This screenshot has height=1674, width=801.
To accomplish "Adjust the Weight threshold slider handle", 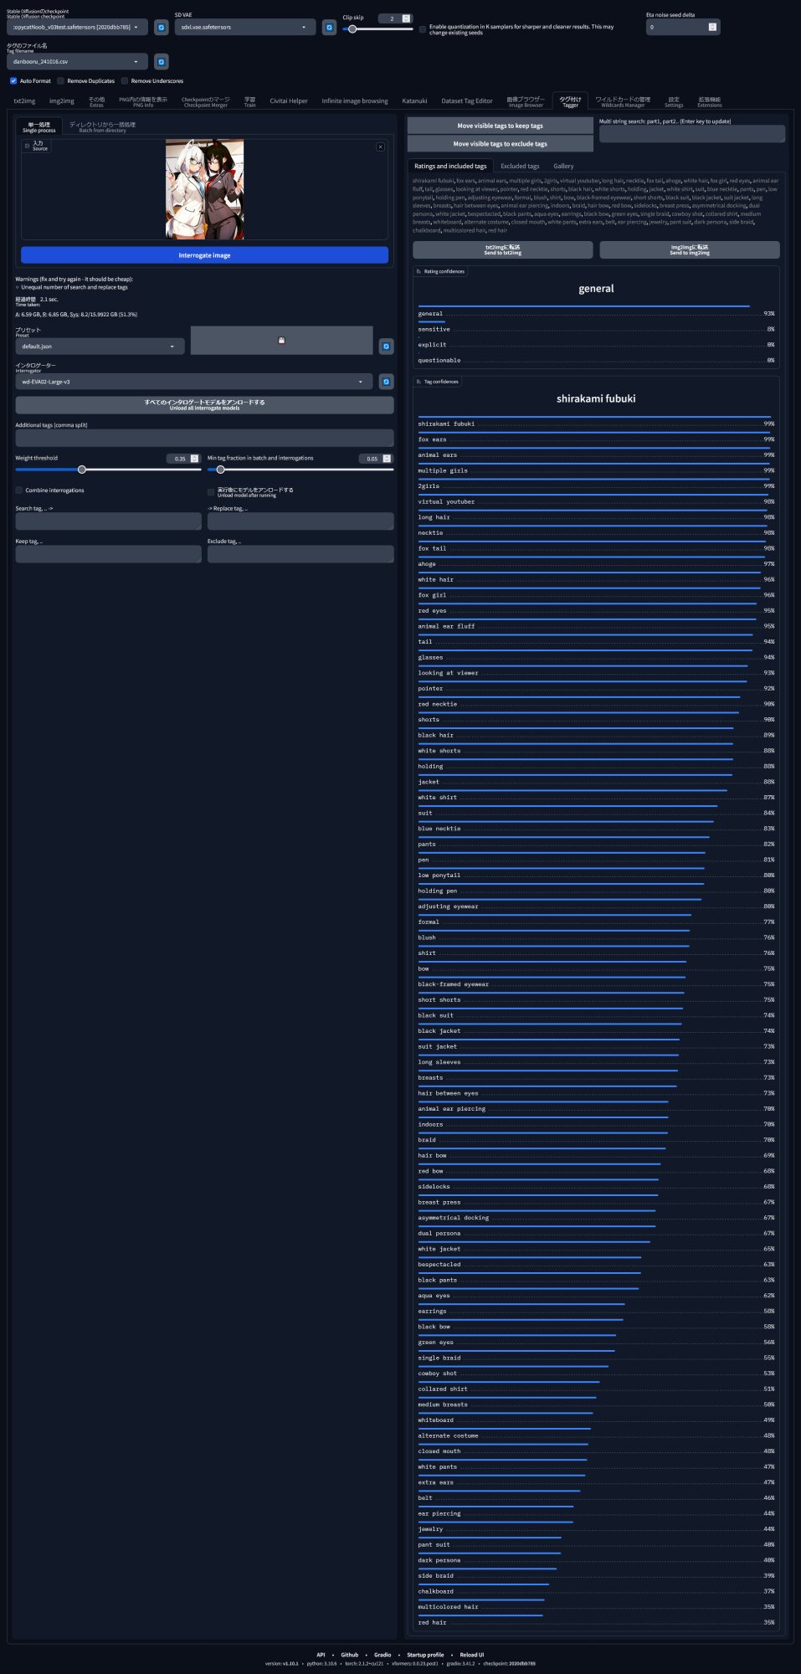I will point(82,470).
